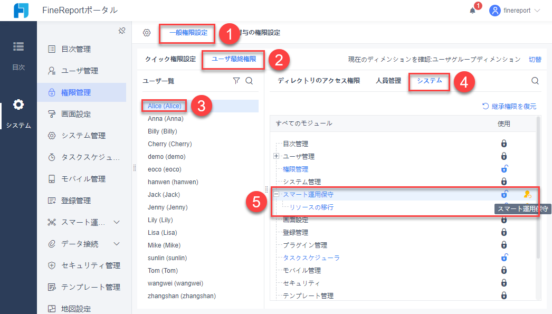The width and height of the screenshot is (552, 314).
Task: Toggle unlocked icon for スマート運用保守
Action: coord(505,194)
